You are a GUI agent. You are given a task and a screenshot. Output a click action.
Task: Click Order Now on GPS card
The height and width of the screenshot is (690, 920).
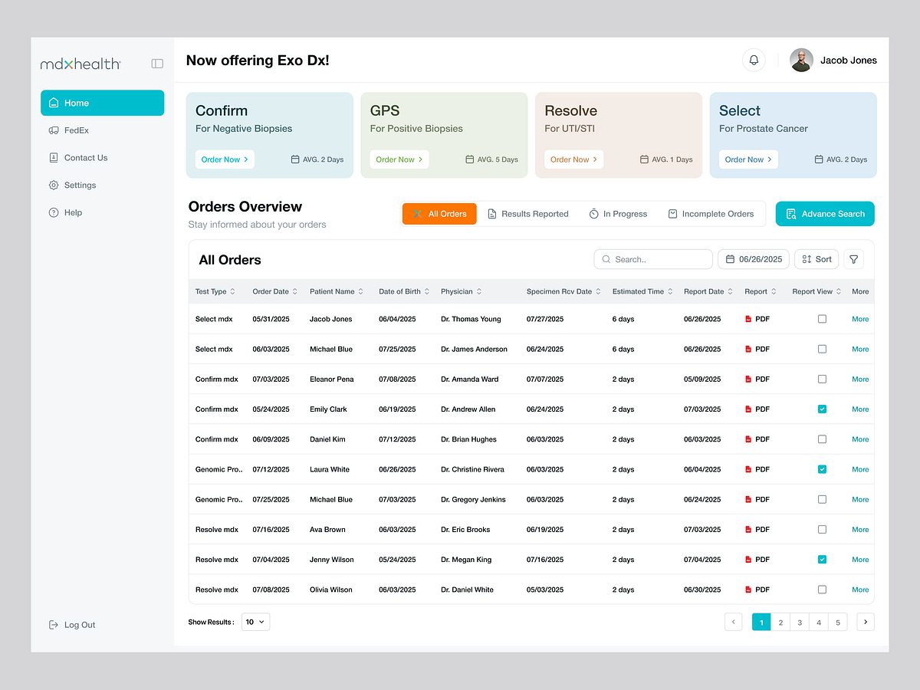click(x=399, y=159)
